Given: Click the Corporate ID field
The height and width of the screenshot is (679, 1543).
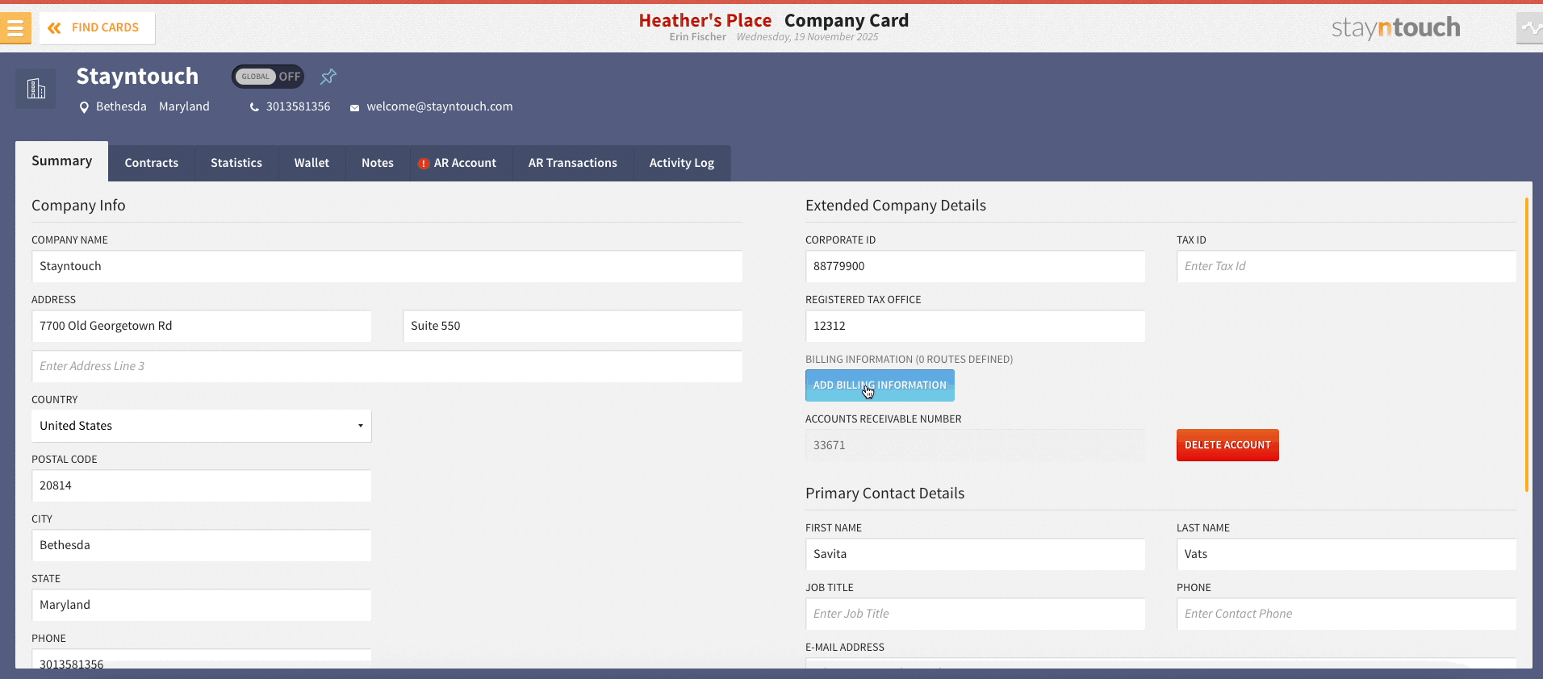Looking at the screenshot, I should [x=975, y=266].
